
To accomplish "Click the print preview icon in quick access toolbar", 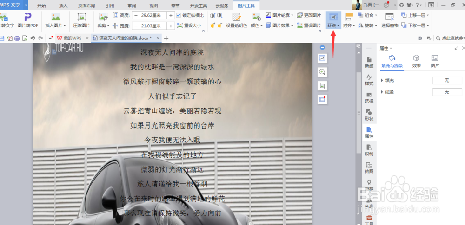I will coord(25,38).
